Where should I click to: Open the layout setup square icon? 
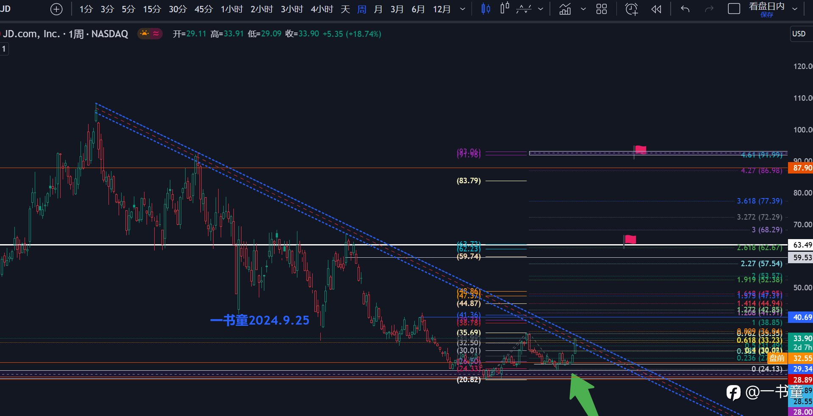(x=734, y=9)
